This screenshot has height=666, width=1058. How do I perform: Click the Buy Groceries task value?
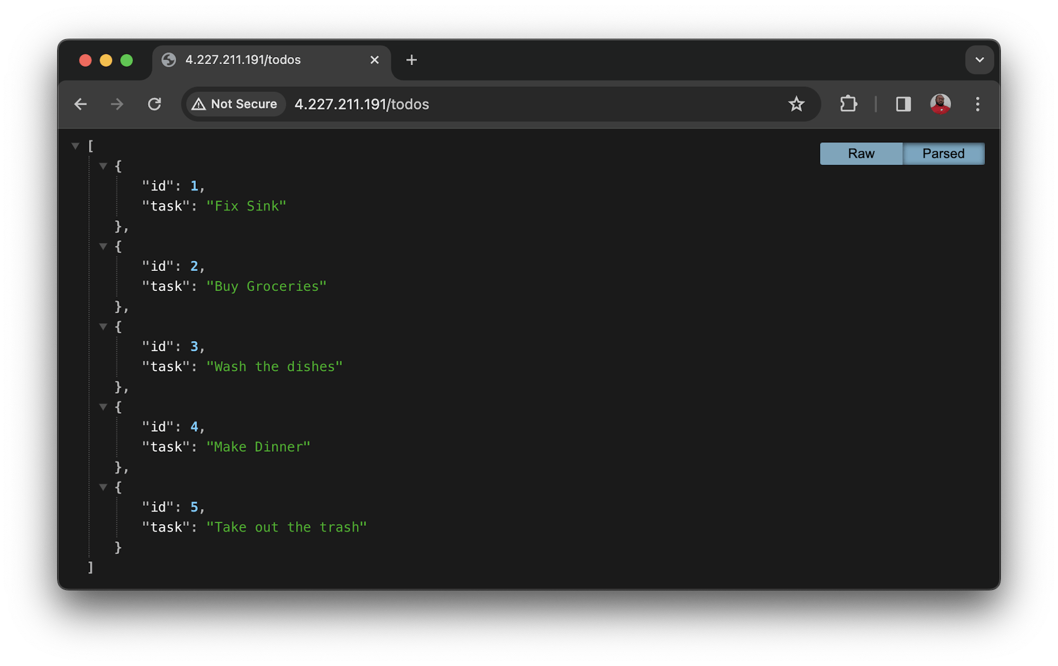point(266,286)
